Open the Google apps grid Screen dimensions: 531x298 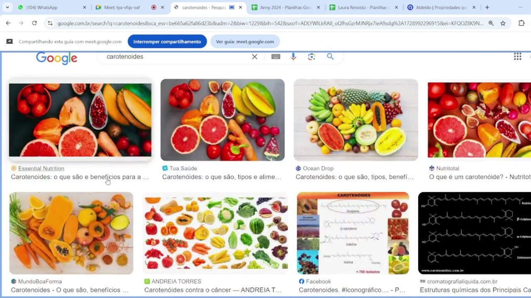coord(517,57)
